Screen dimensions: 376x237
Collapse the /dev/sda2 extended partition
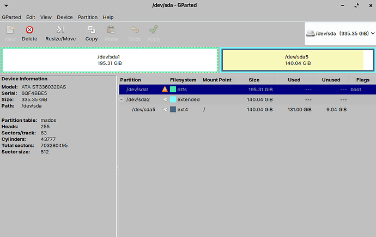122,99
